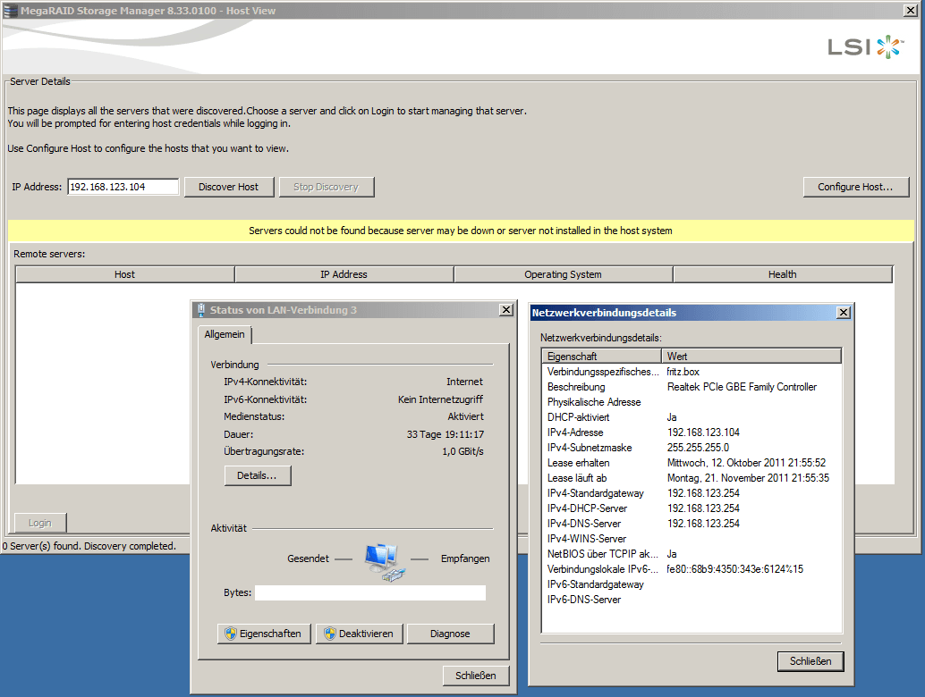
Task: Click the Dauer value 33 Tage 19:11:17
Action: tap(446, 434)
